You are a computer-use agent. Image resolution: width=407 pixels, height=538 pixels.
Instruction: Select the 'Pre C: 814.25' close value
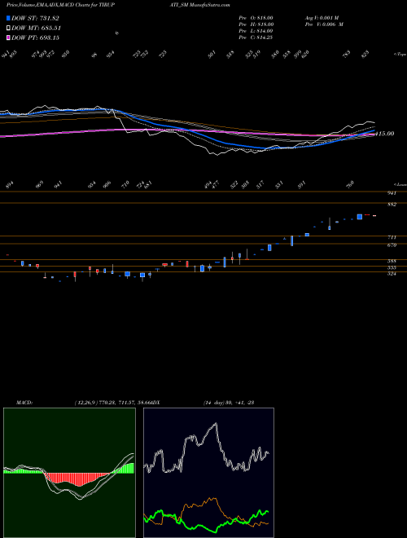point(256,37)
